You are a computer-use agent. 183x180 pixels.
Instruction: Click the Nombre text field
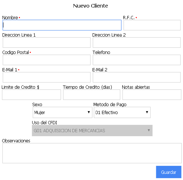(x=62, y=25)
